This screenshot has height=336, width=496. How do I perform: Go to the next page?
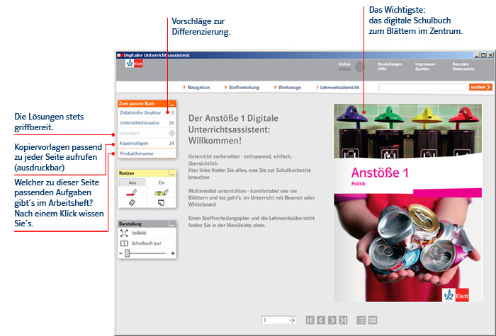(x=332, y=320)
